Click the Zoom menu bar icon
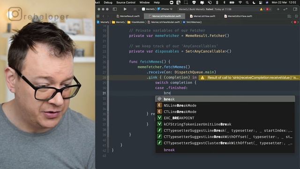The height and width of the screenshot is (169, 300). [x=172, y=2]
